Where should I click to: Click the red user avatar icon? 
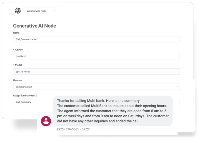coord(46,121)
